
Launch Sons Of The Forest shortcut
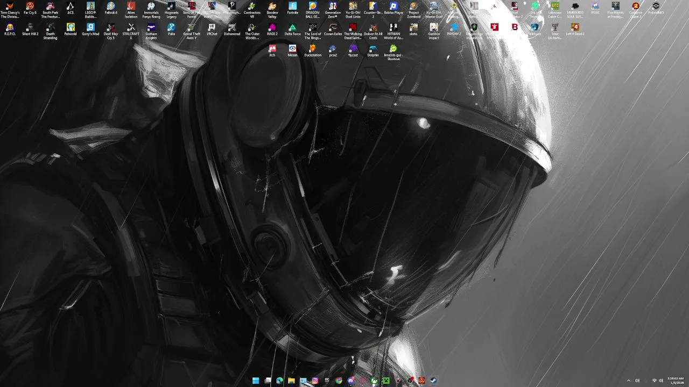coord(192,10)
